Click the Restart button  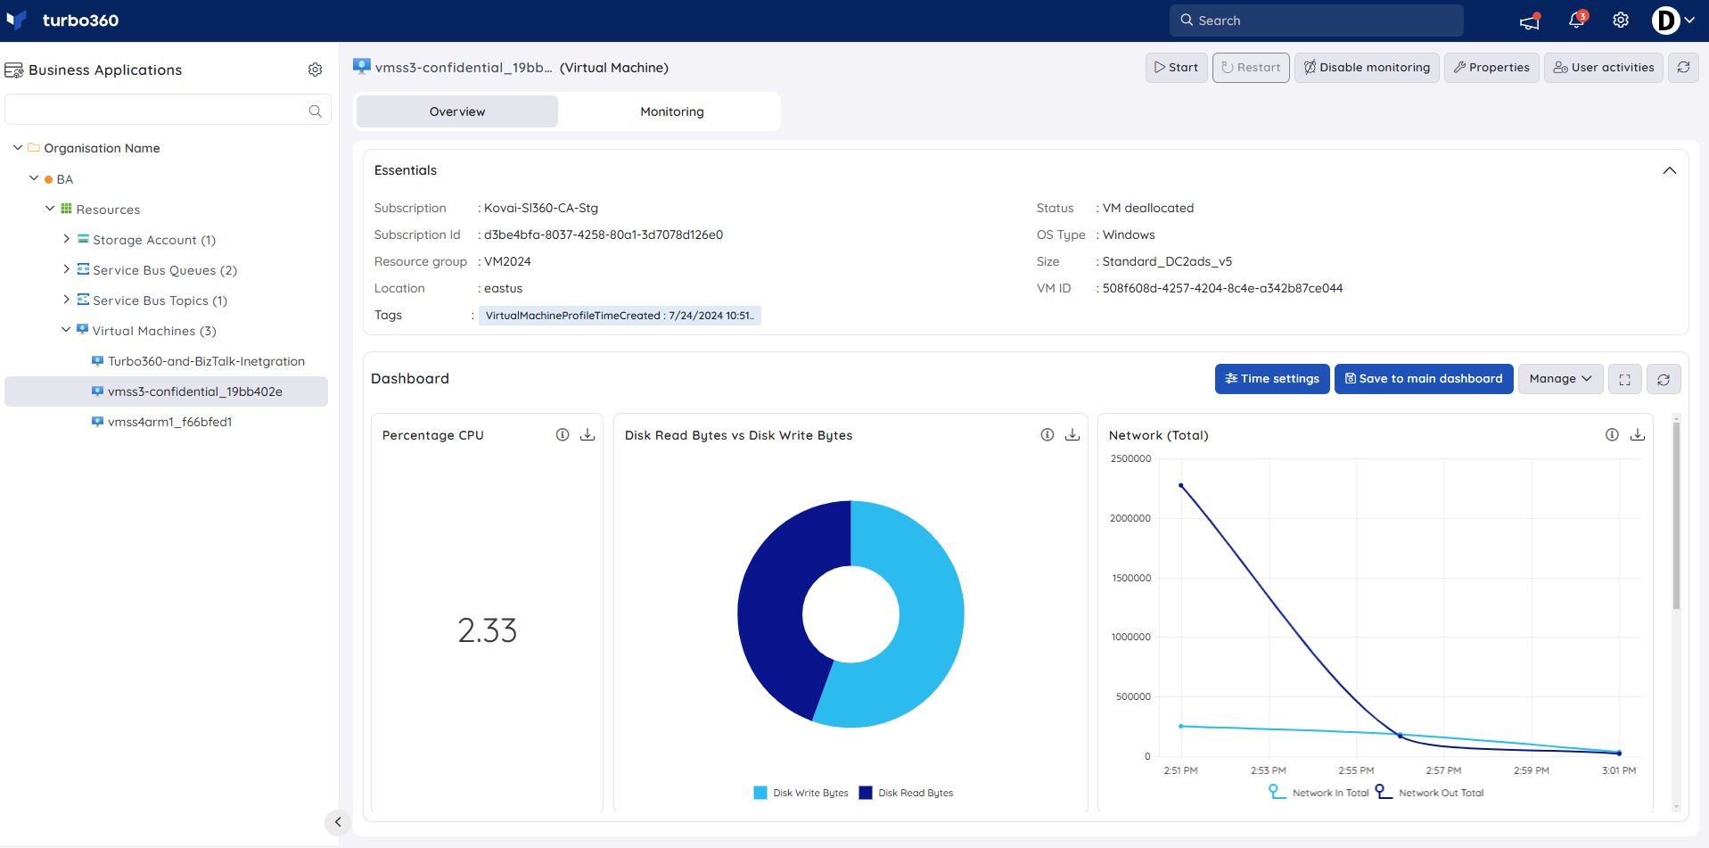(x=1250, y=68)
